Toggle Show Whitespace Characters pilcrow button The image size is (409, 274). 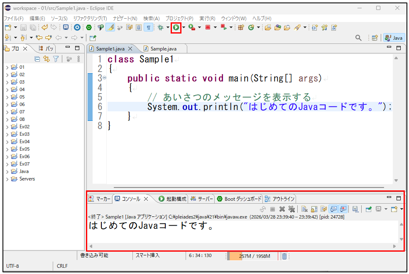[148, 27]
